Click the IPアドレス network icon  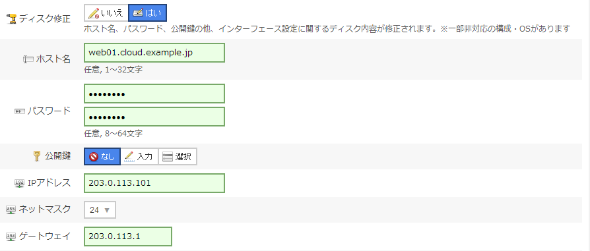[x=20, y=183]
